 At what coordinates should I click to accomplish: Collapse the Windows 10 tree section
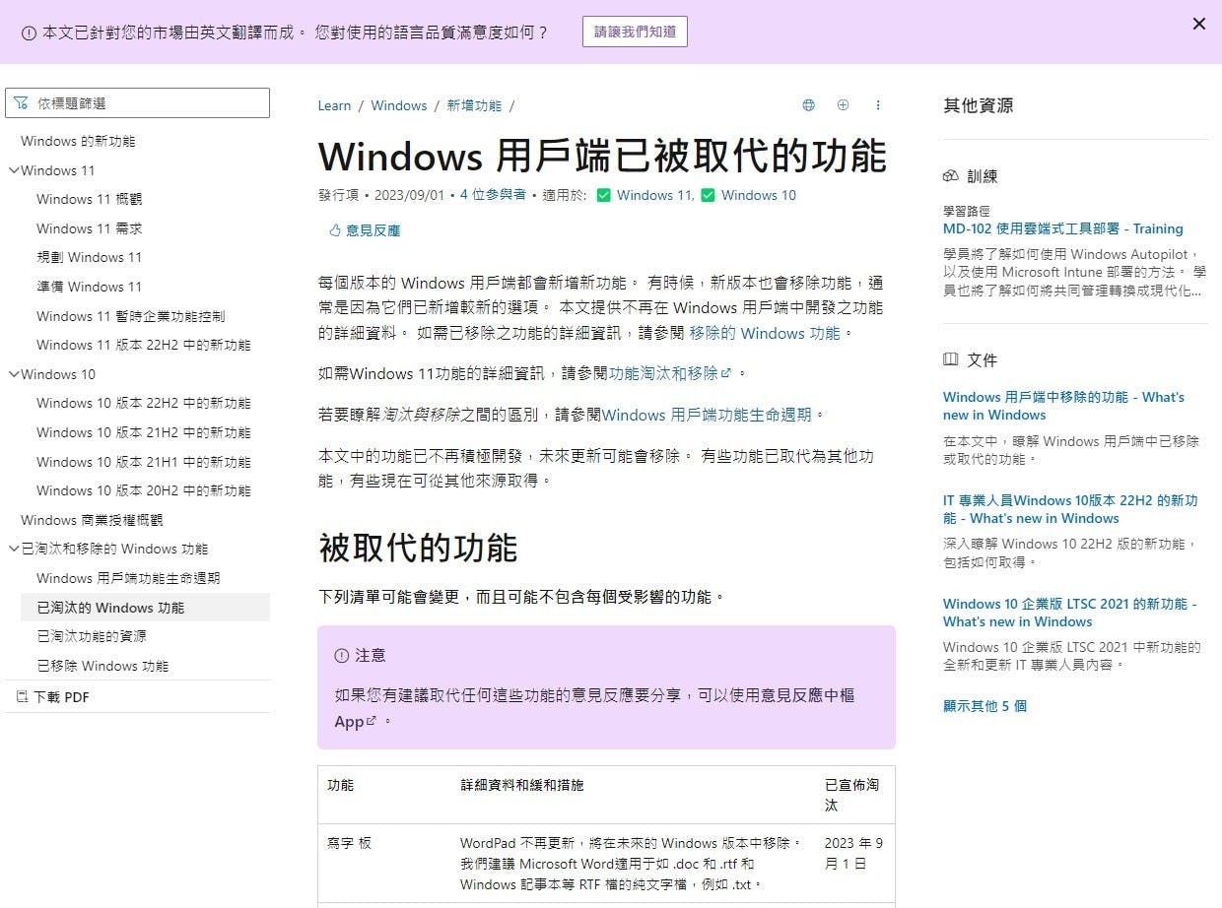click(x=14, y=374)
